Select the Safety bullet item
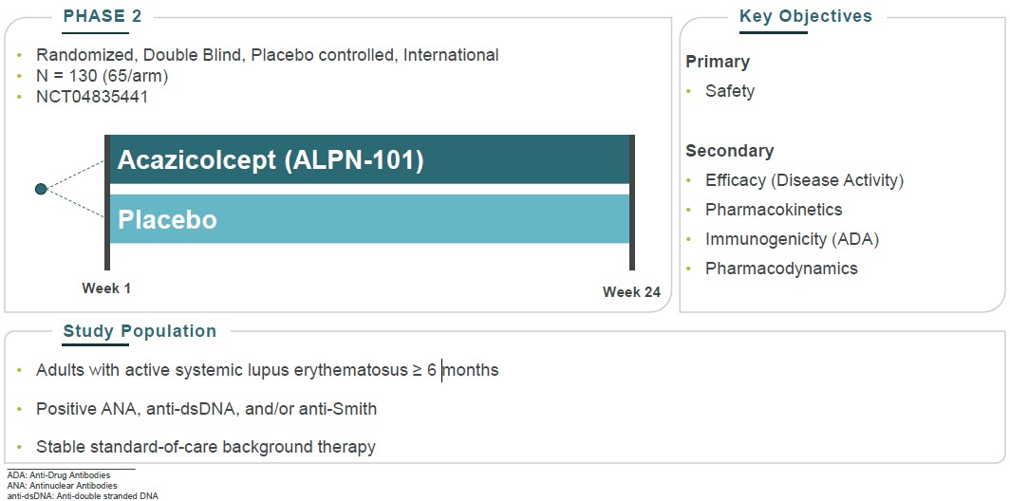 [x=729, y=91]
